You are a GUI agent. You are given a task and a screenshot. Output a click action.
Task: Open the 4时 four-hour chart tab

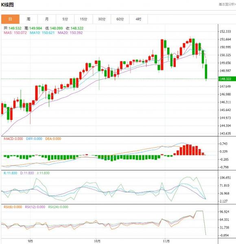click(138, 19)
